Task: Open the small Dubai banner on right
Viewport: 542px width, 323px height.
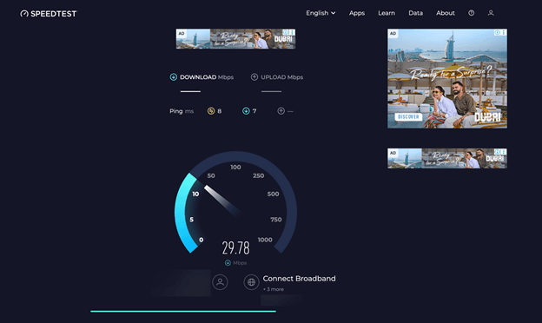Action: [x=447, y=159]
